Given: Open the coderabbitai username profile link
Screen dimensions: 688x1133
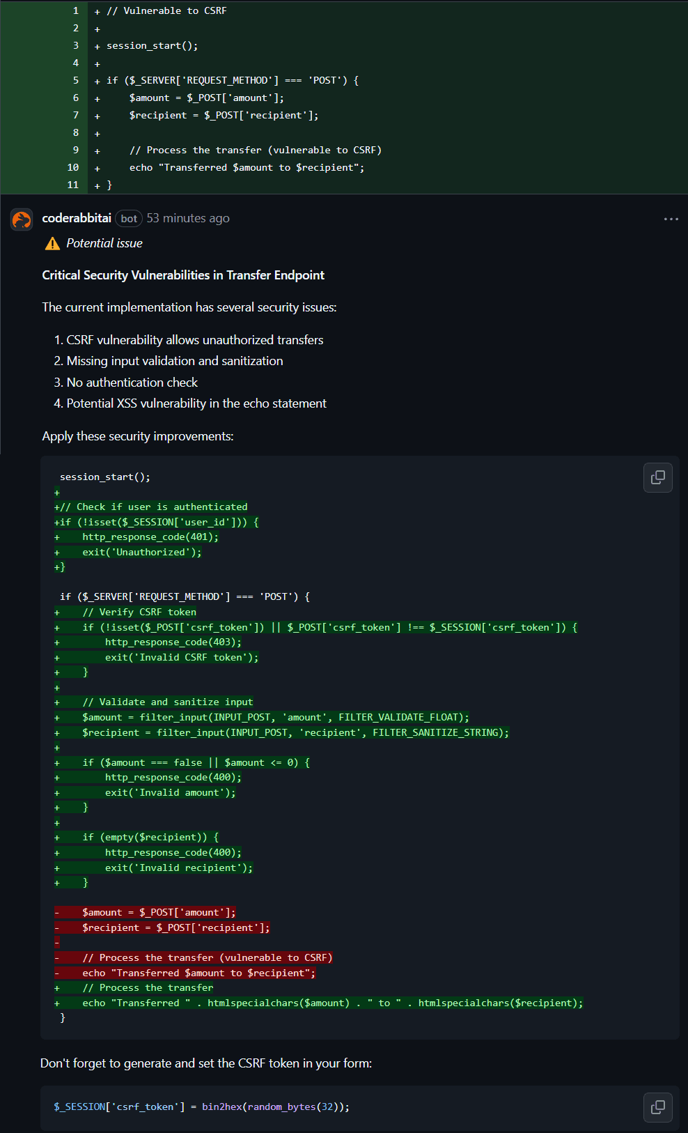Looking at the screenshot, I should (77, 218).
